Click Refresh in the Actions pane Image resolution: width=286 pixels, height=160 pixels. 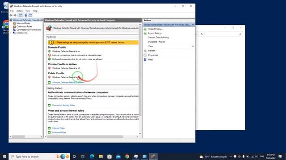[x=152, y=51]
